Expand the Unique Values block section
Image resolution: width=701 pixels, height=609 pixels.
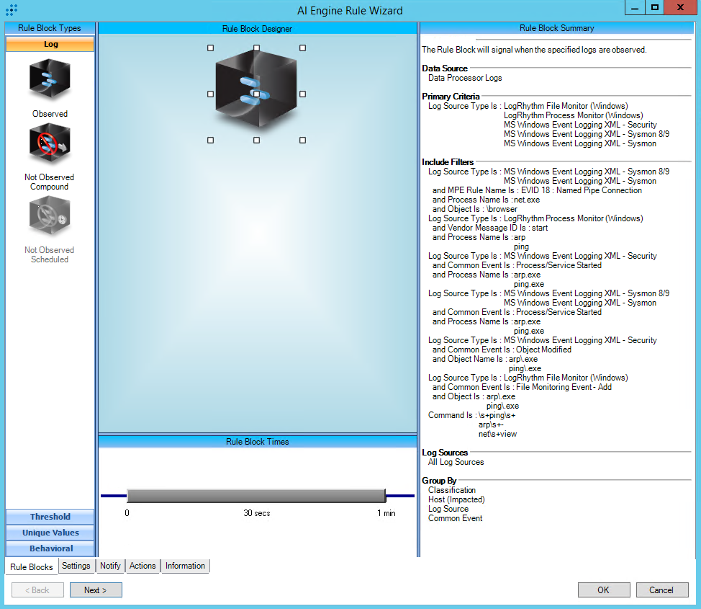tap(50, 533)
